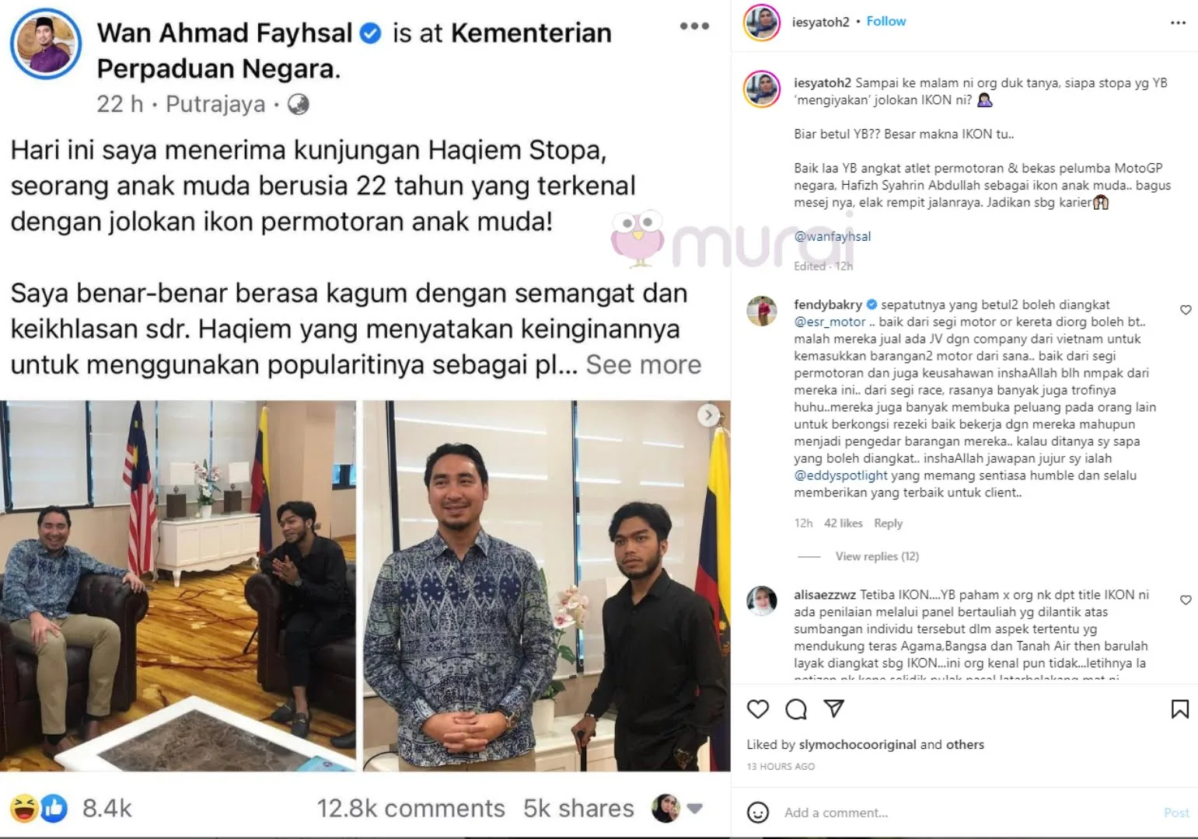Reply to fendybakry's comment

point(888,524)
